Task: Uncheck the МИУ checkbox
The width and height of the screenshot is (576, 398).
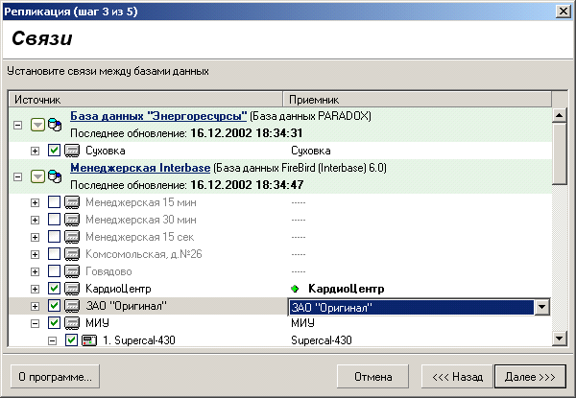Action: (x=54, y=323)
